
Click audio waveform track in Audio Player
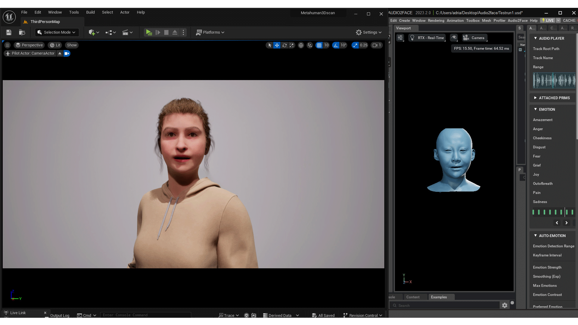(x=554, y=80)
